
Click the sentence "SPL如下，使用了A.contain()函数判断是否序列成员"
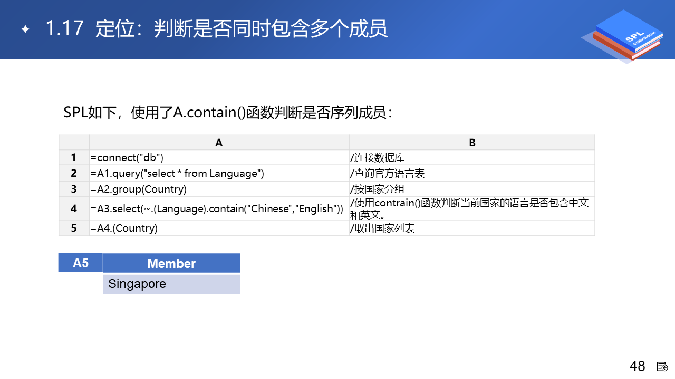(x=228, y=113)
